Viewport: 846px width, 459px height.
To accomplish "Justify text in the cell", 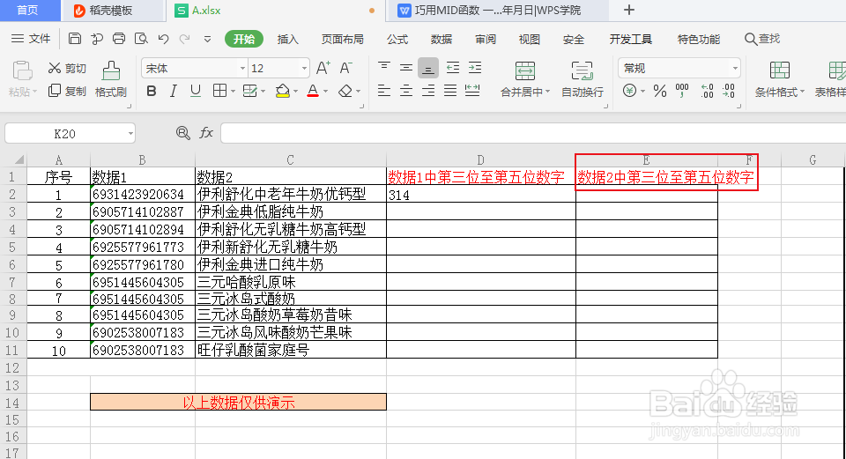I will click(450, 91).
